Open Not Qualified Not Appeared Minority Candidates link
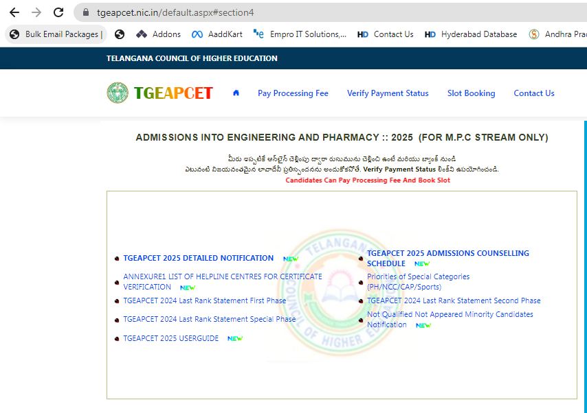Viewport: 587px width, 413px height. [x=450, y=319]
